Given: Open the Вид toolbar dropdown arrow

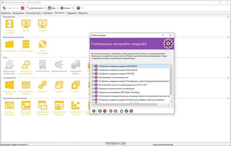Looking at the screenshot, I should click(58, 8).
